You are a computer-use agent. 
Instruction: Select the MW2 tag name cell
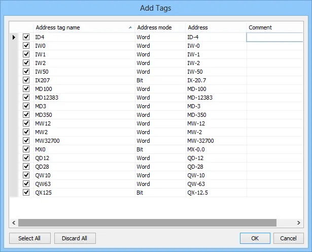pyautogui.click(x=84, y=132)
